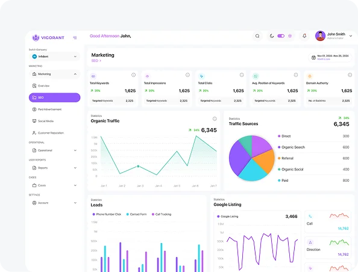Viewport: 358px width, 272px height.
Task: Toggle Contact Form legend in Leads
Action: [136, 214]
